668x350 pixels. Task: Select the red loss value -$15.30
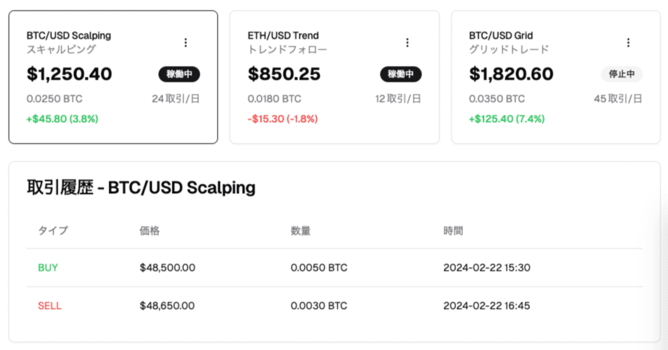click(x=282, y=119)
